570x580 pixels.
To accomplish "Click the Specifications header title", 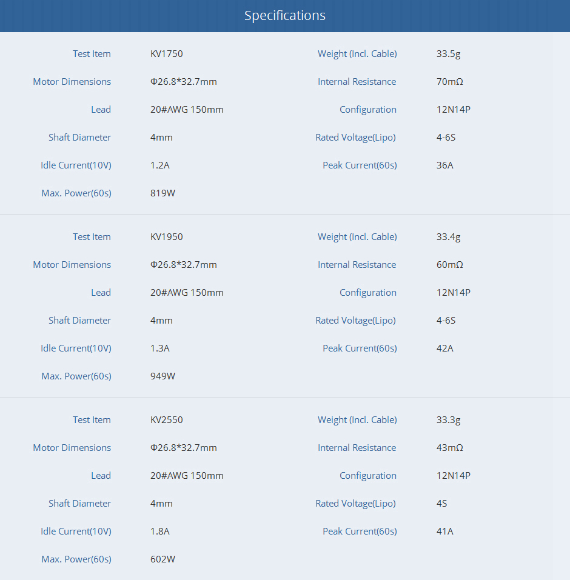I will point(284,16).
